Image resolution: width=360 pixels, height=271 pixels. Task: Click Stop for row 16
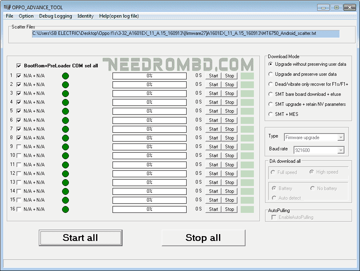pyautogui.click(x=229, y=209)
